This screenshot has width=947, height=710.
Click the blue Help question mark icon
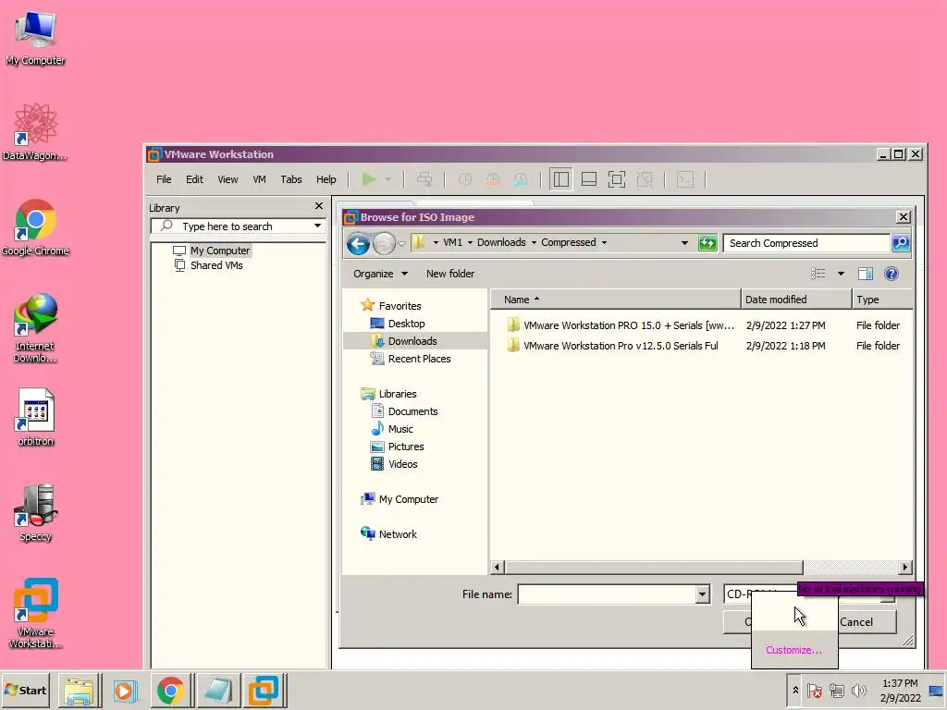[892, 274]
